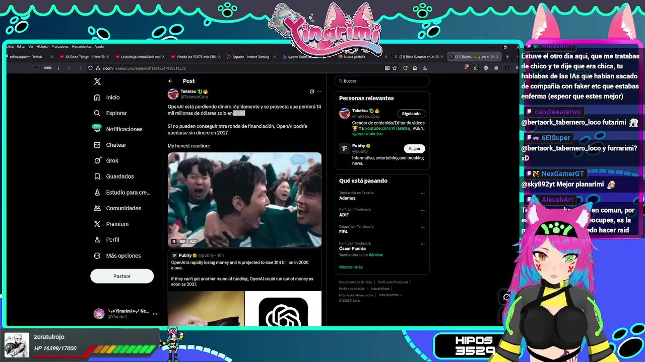645x362 pixels.
Task: Open Explorar in the X sidebar
Action: pos(110,113)
